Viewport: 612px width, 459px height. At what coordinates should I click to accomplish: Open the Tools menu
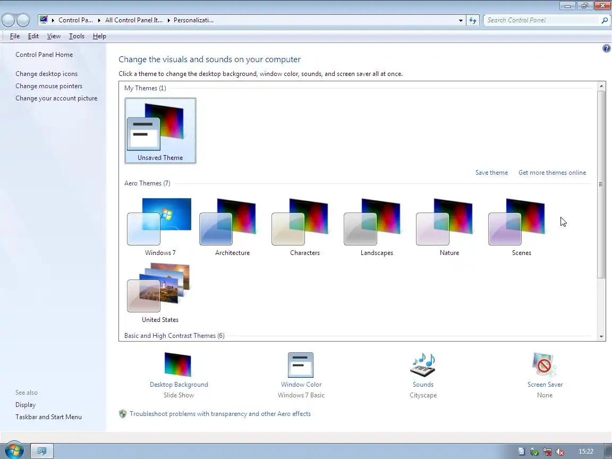76,36
